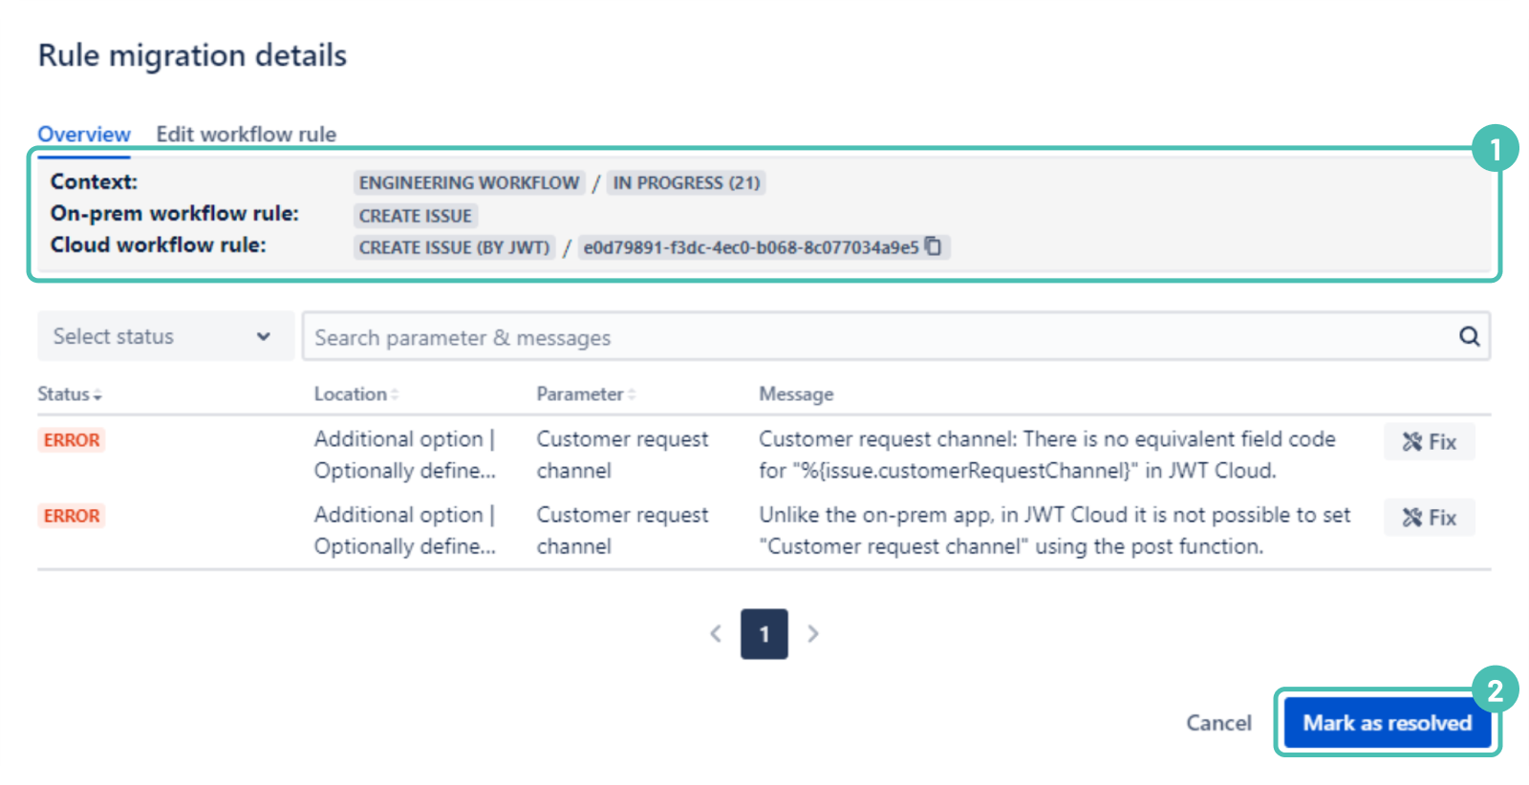Fix the not possible to set error
This screenshot has width=1529, height=785.
pyautogui.click(x=1429, y=517)
